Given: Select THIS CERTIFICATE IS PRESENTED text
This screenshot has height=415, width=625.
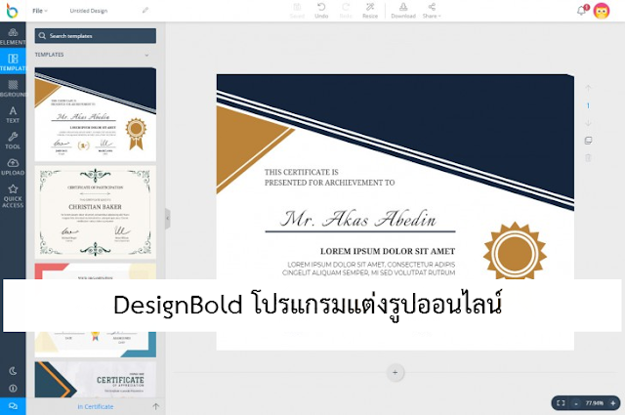Looking at the screenshot, I should 330,178.
